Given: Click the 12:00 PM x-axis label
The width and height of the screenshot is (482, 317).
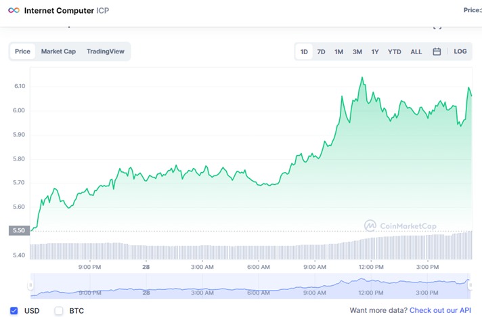Looking at the screenshot, I should pyautogui.click(x=371, y=267).
